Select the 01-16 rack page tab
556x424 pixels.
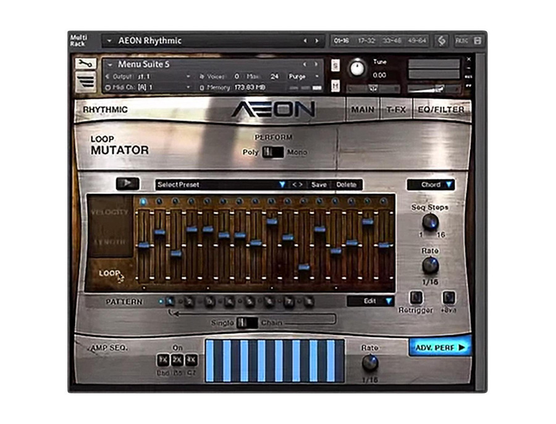tap(341, 41)
